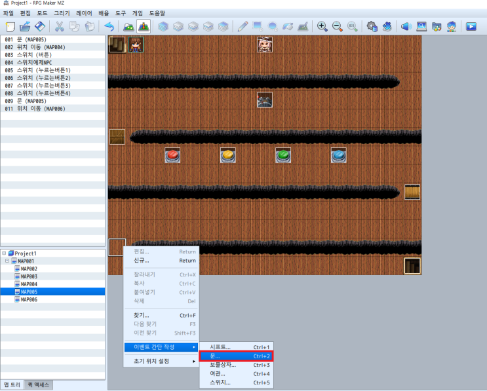Select the Shadow Pen tool
The width and height of the screenshot is (487, 391).
pos(303,27)
